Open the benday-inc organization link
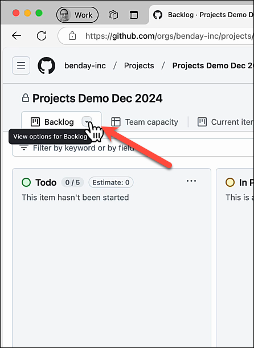Image resolution: width=254 pixels, height=348 pixels. (85, 65)
